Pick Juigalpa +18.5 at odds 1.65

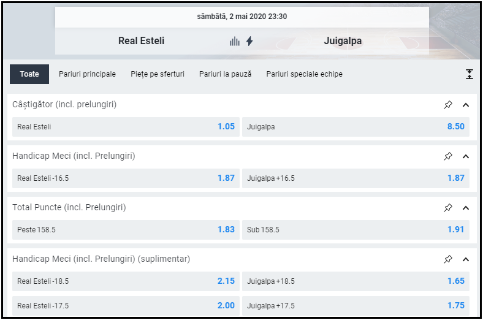[356, 281]
